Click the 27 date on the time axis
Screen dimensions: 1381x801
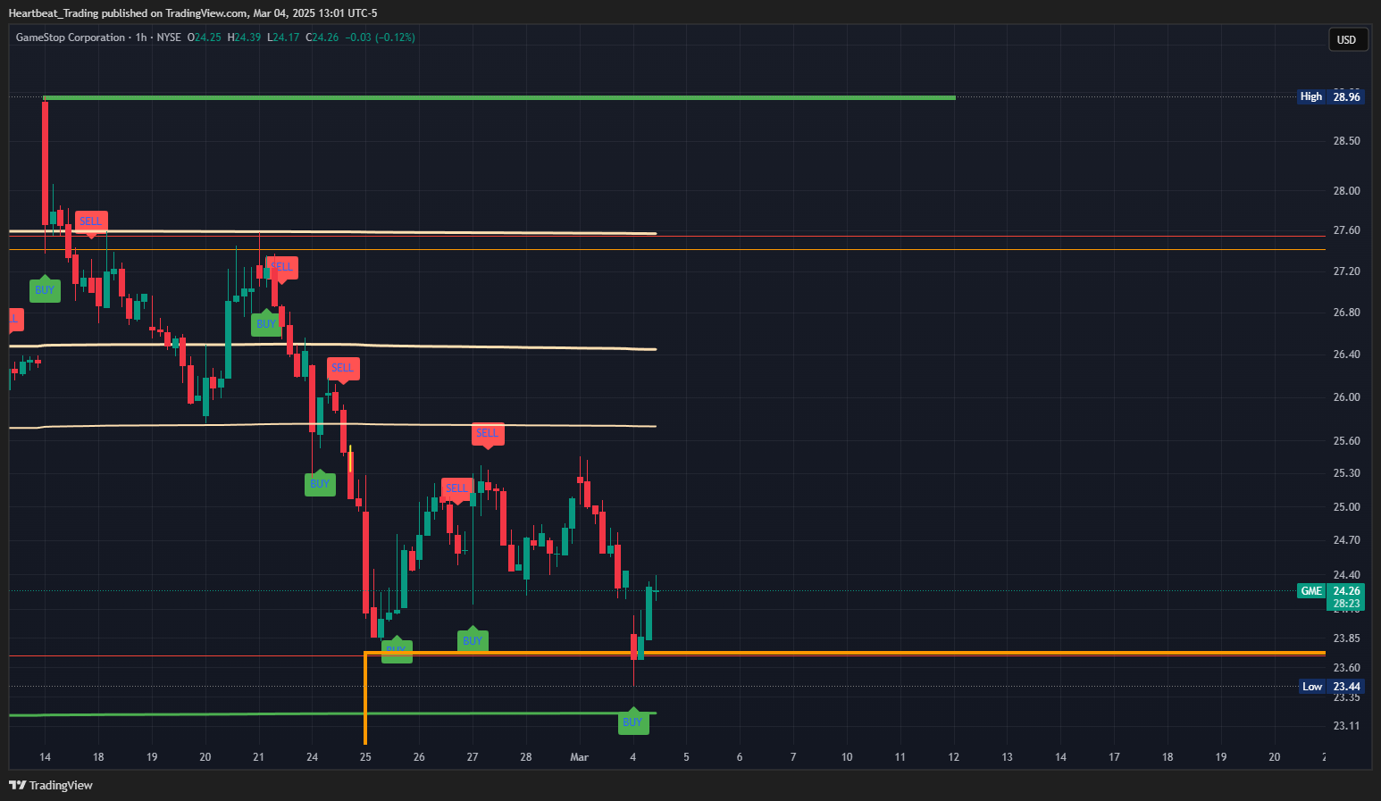(473, 757)
